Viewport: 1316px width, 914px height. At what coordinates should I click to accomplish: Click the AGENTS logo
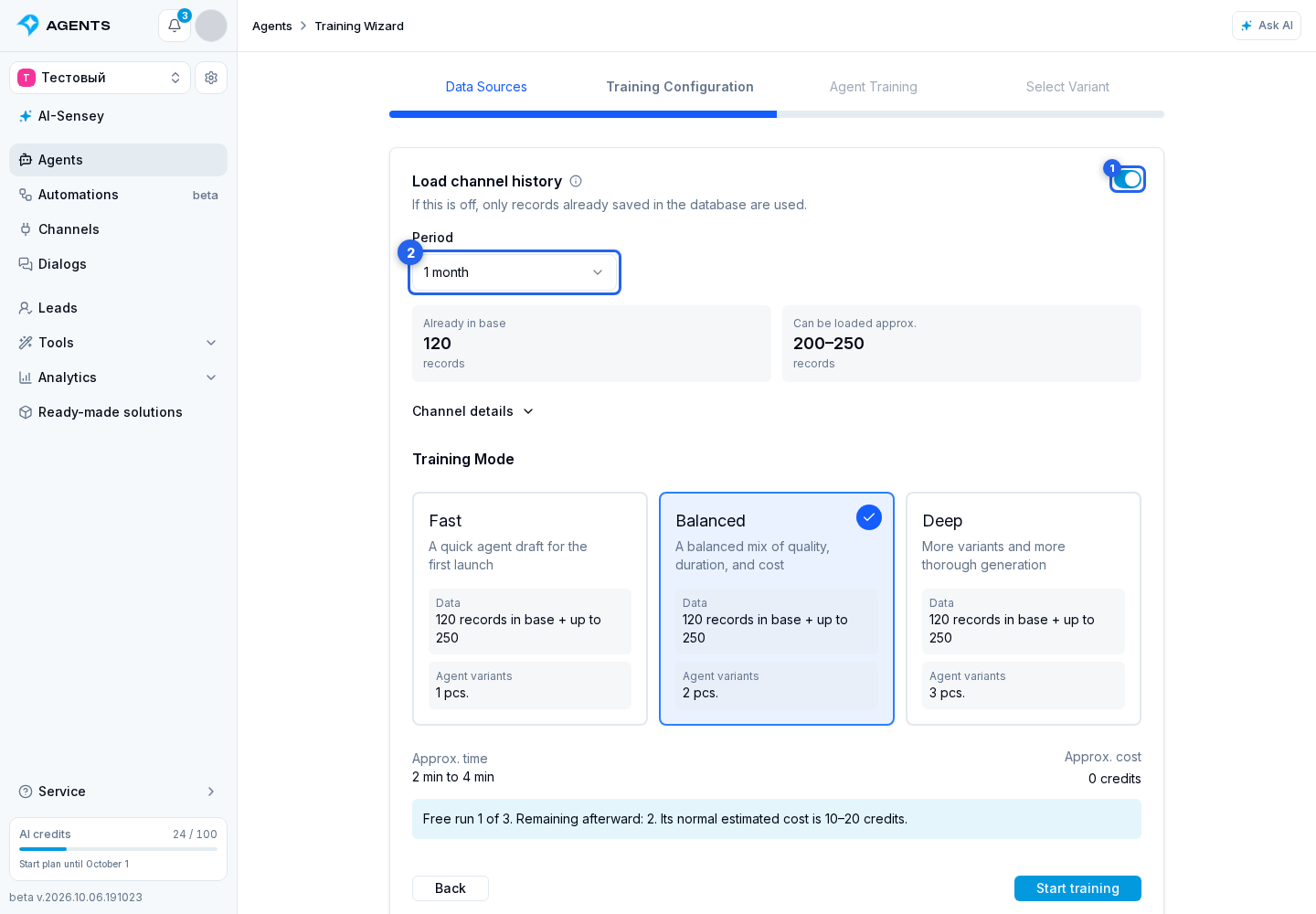tap(64, 26)
